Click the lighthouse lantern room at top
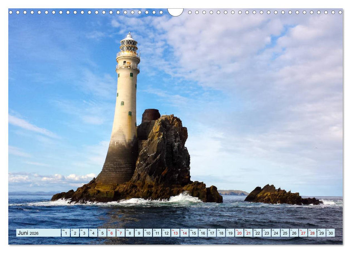Viewport: 351px width, 253px height. click(129, 45)
